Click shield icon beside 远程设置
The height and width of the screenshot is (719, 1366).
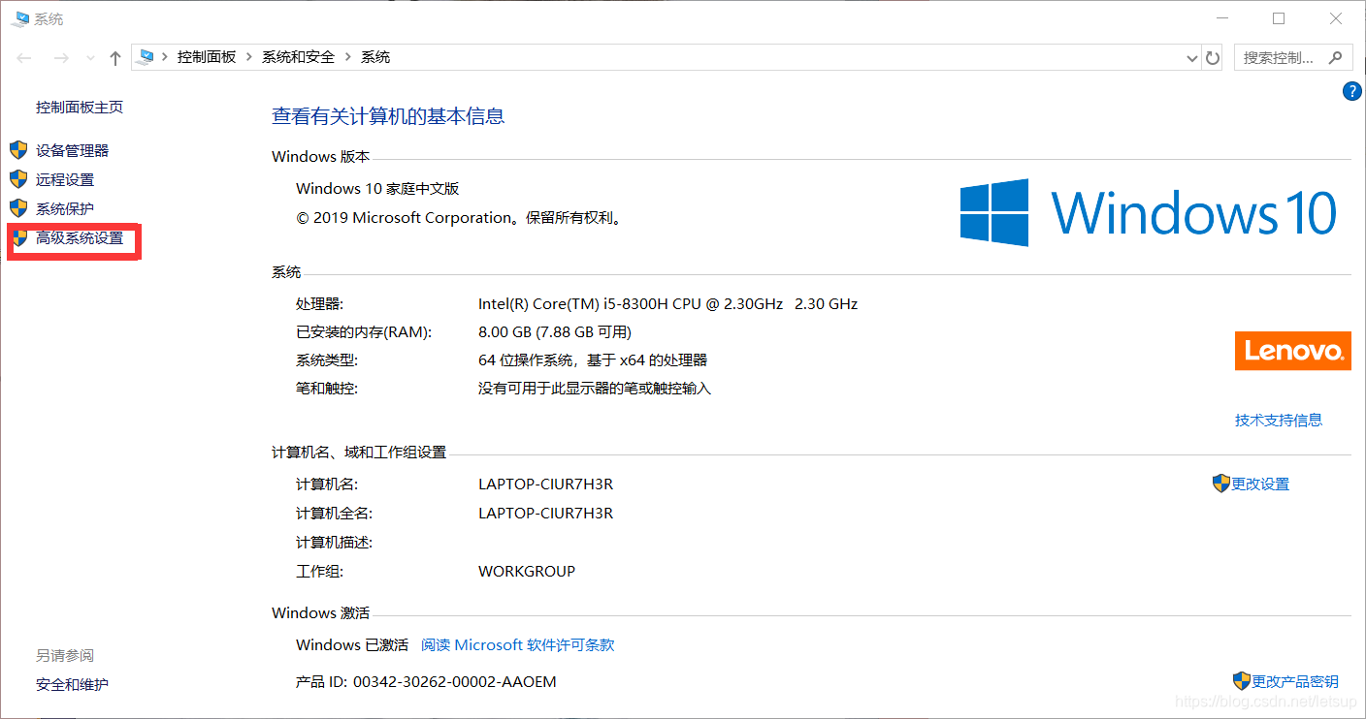18,179
